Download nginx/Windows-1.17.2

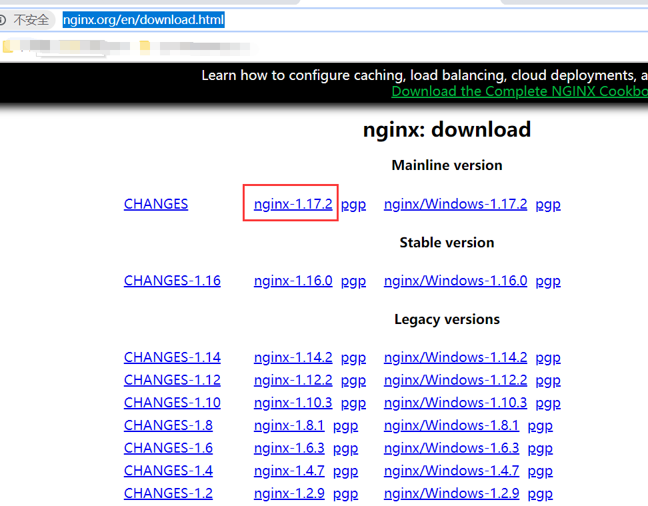pos(455,204)
